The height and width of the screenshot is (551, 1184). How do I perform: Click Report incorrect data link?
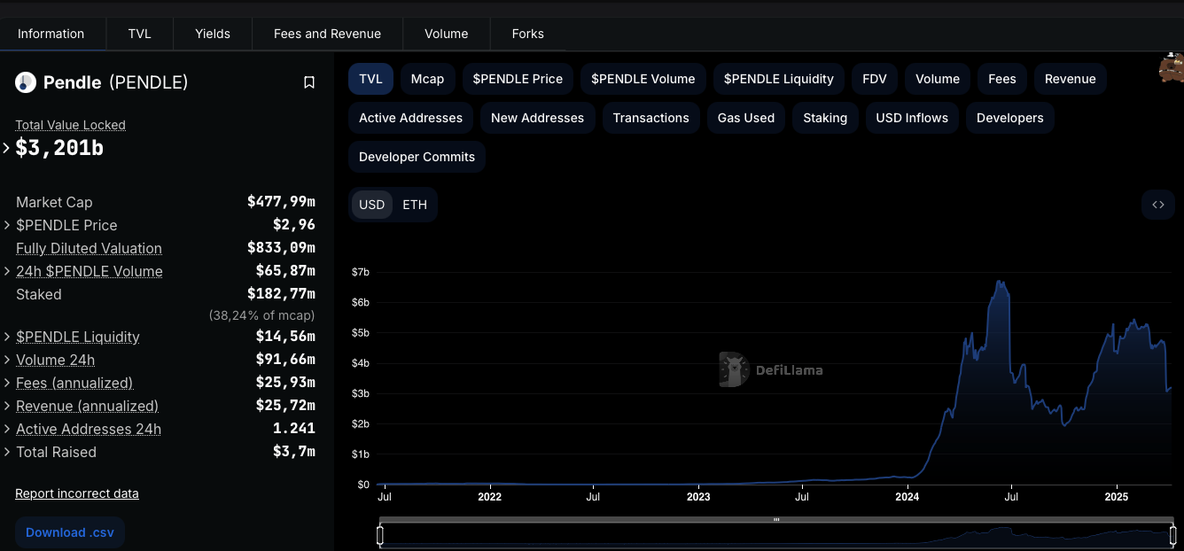tap(77, 493)
